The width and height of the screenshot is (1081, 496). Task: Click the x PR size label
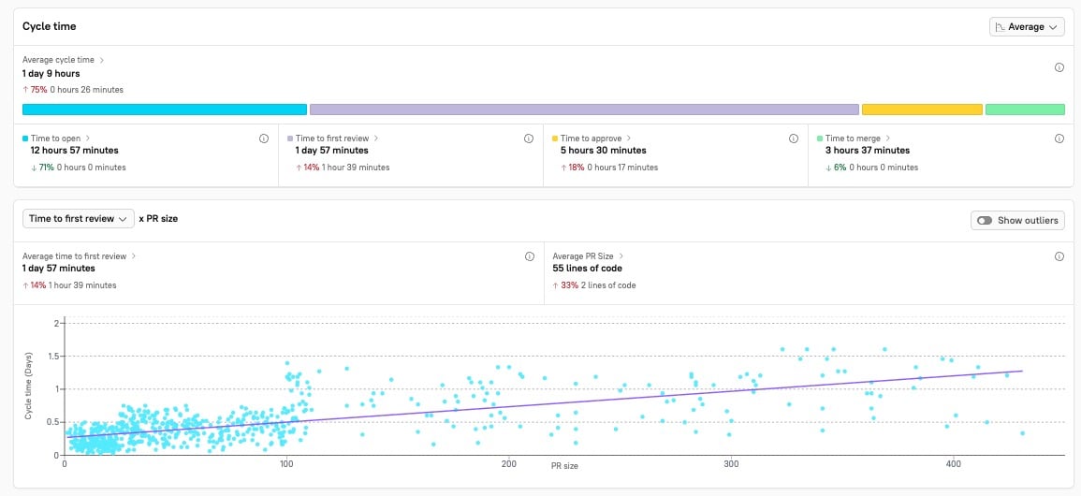(x=158, y=218)
